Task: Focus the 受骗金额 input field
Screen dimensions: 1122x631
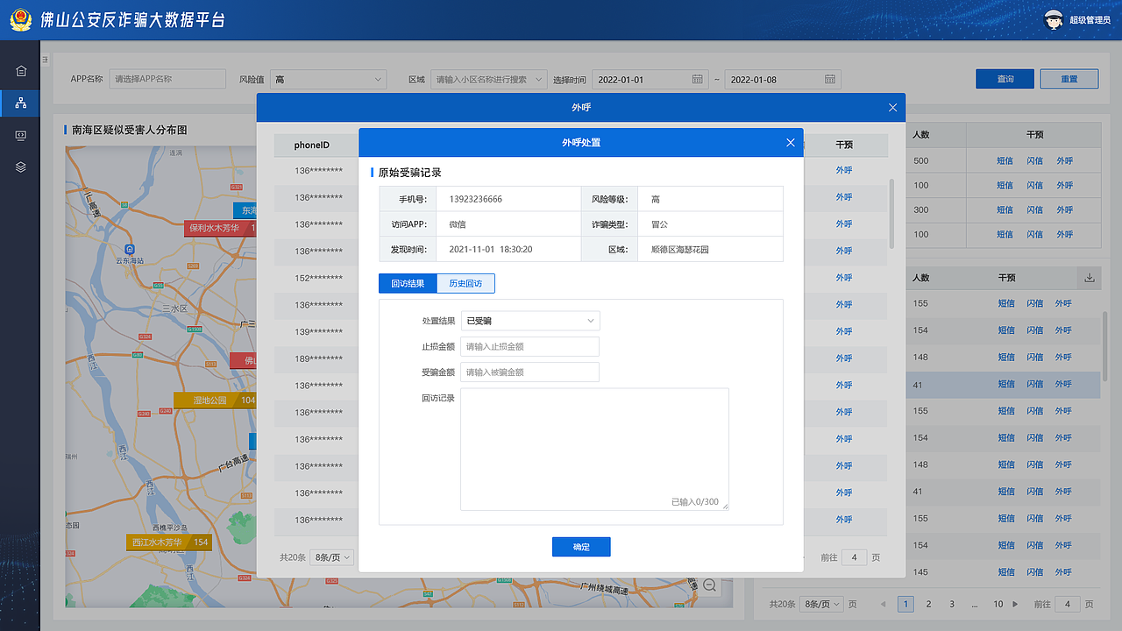Action: 530,372
